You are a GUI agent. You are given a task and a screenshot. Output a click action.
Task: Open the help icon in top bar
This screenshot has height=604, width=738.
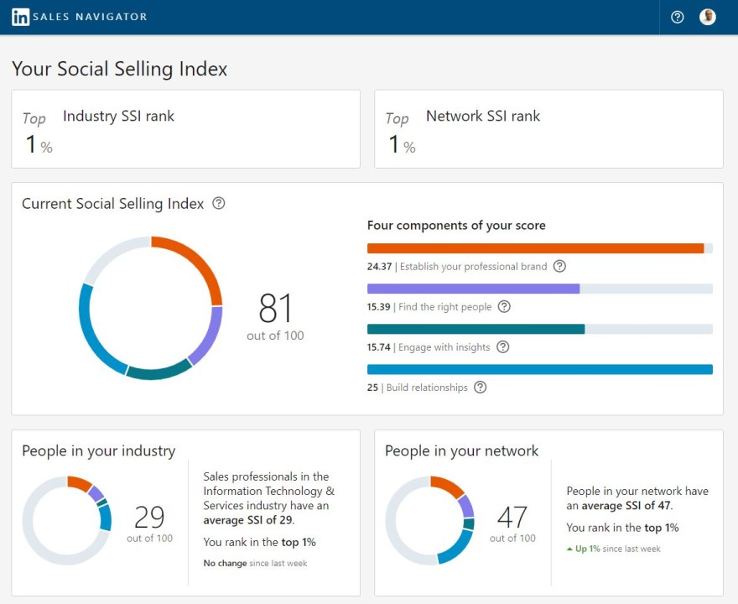point(677,18)
